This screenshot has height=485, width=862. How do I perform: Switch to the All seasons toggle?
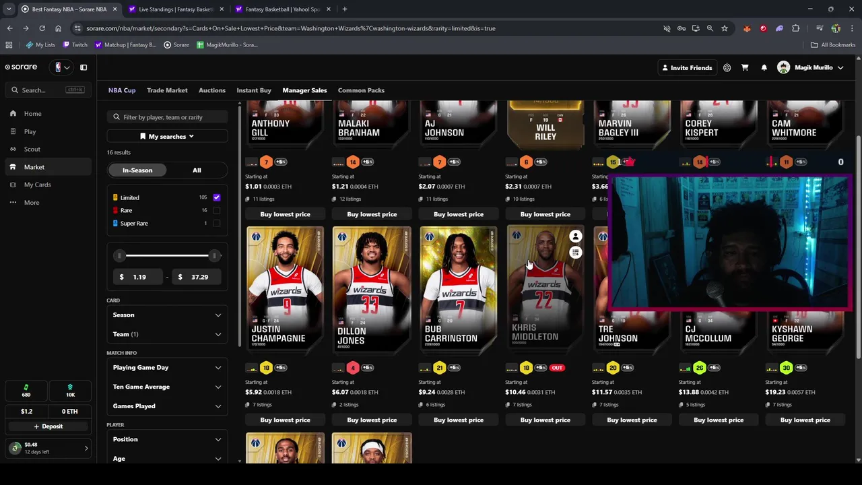tap(197, 170)
